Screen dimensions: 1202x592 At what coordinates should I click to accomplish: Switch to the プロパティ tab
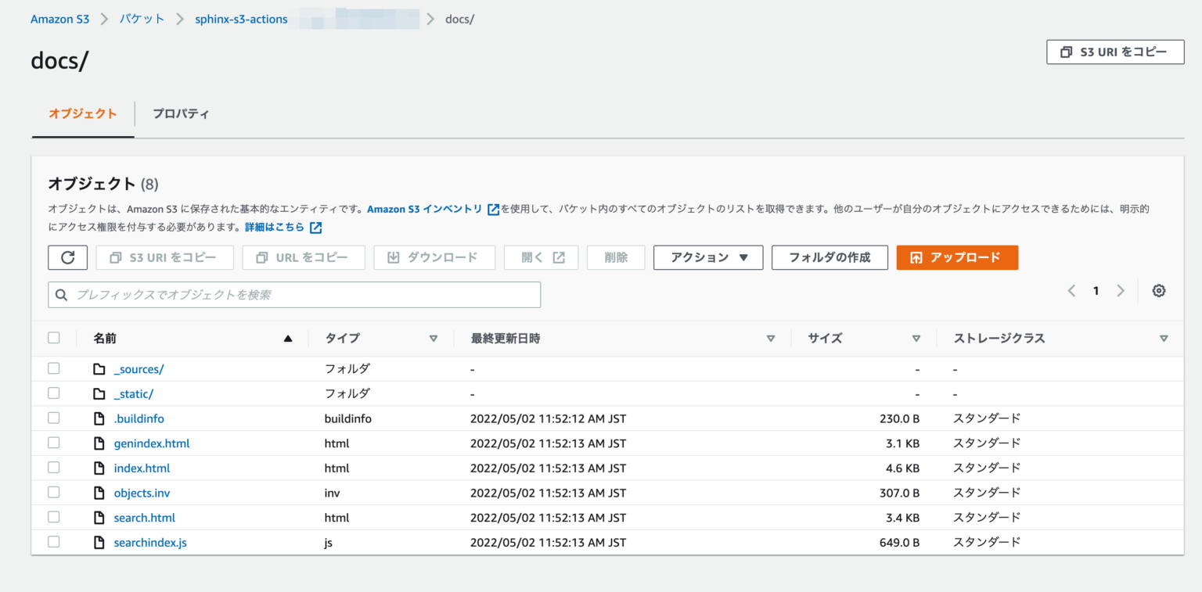pyautogui.click(x=182, y=113)
